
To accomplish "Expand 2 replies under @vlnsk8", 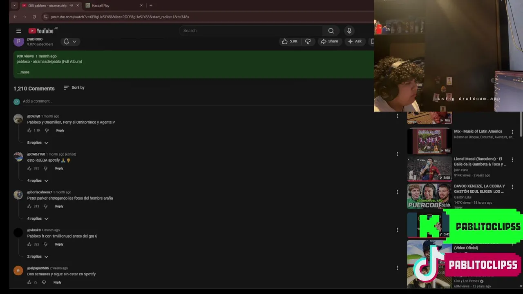I will 38,256.
